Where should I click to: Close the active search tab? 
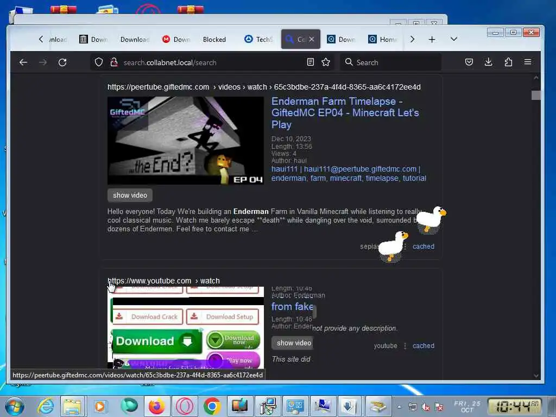pyautogui.click(x=311, y=39)
